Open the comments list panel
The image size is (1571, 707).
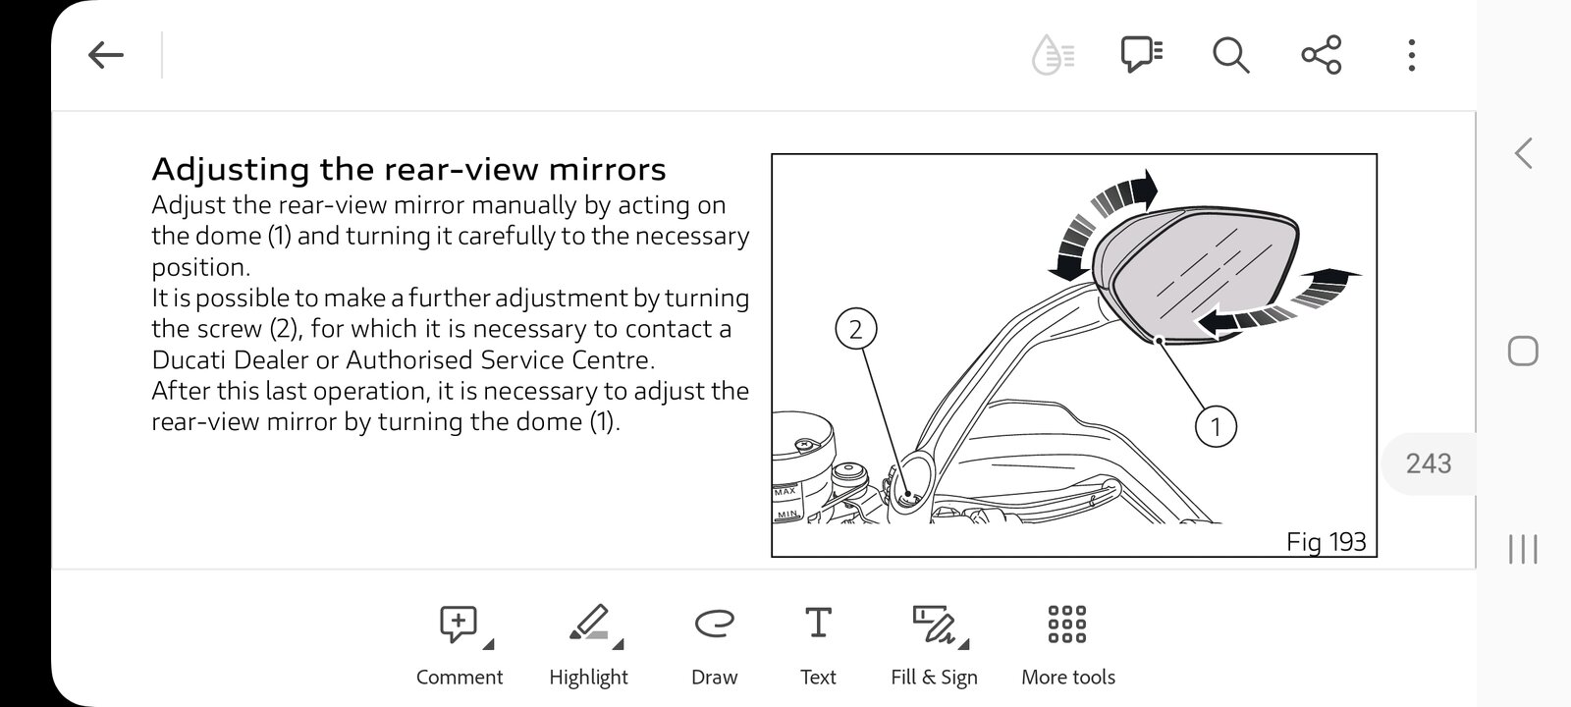(1142, 55)
